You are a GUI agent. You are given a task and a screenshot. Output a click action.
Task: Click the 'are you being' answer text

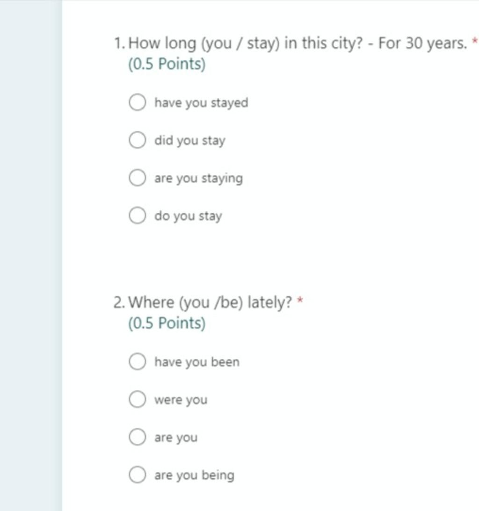pyautogui.click(x=194, y=475)
